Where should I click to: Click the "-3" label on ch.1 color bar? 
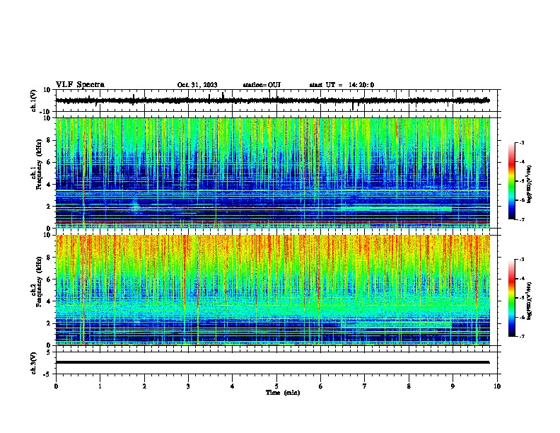521,142
